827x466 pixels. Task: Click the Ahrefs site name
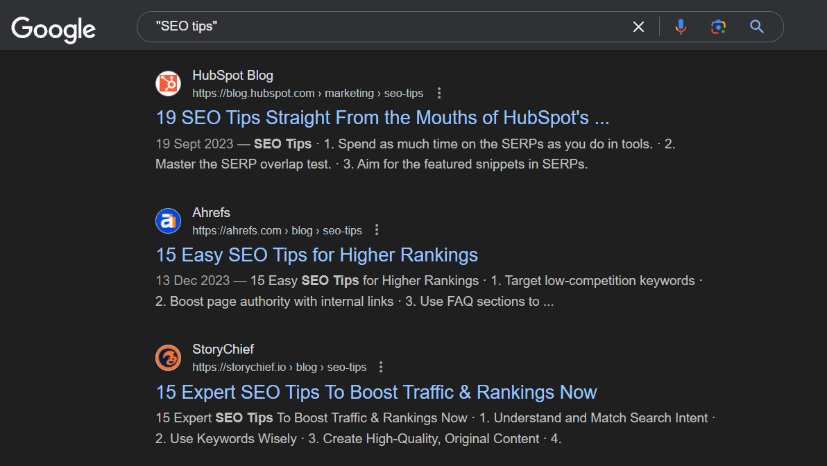tap(211, 212)
